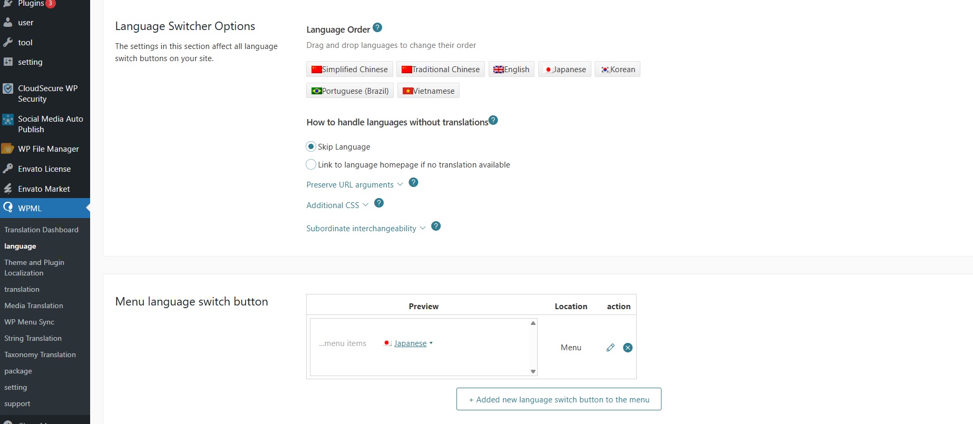Open the Envato Market sidebar link
973x424 pixels.
[x=44, y=189]
